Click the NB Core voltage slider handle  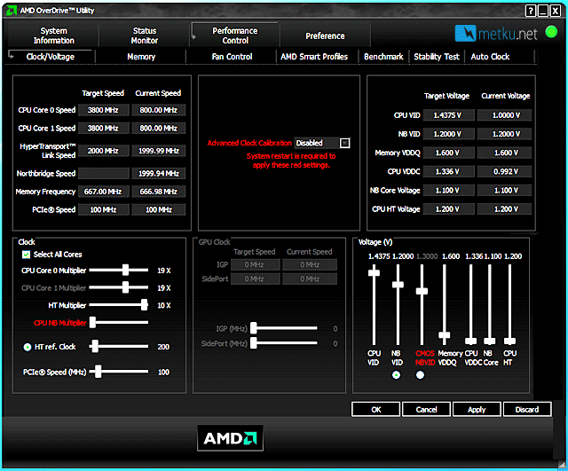(x=490, y=341)
